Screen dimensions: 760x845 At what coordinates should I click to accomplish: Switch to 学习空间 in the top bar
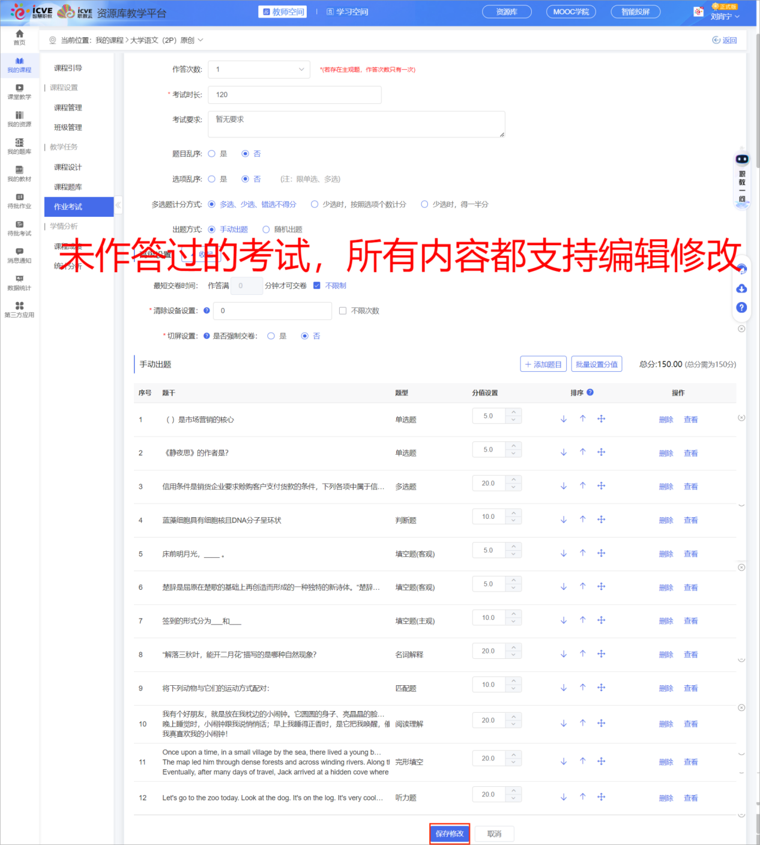347,11
